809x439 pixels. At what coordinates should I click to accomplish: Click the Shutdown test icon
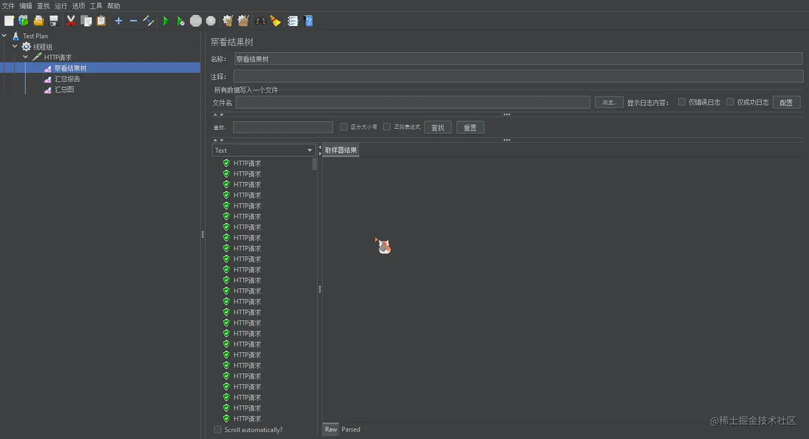[x=211, y=21]
